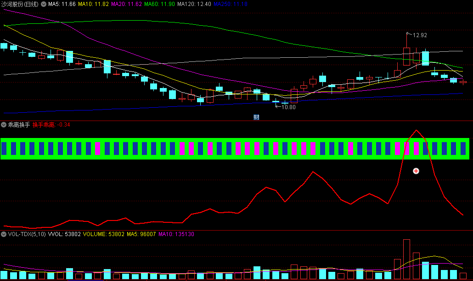This screenshot has width=473, height=281.
Task: Click the MA250: 11.18 label
Action: 231,4
